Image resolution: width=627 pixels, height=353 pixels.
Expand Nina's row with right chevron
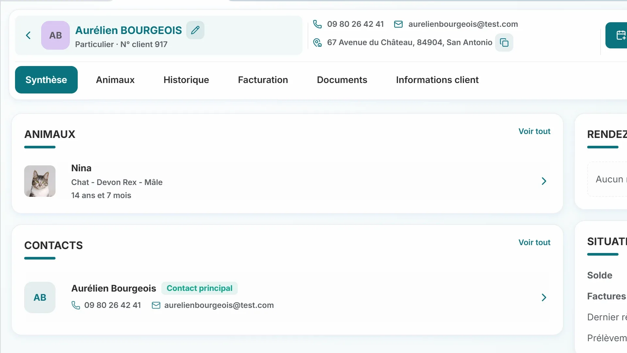pyautogui.click(x=544, y=181)
